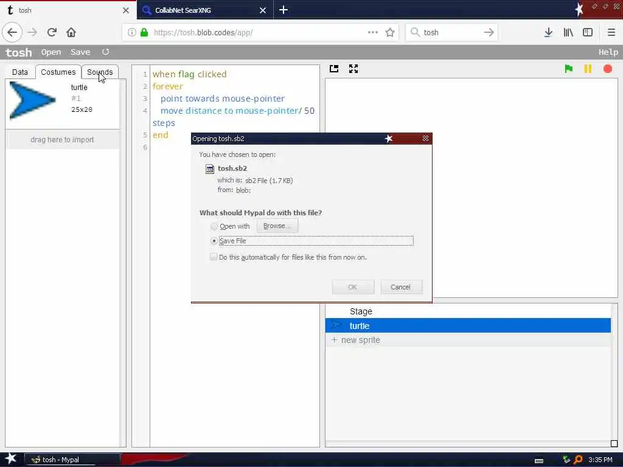Screen dimensions: 623x467
Task: Click the search go arrow in search box
Action: tap(489, 32)
